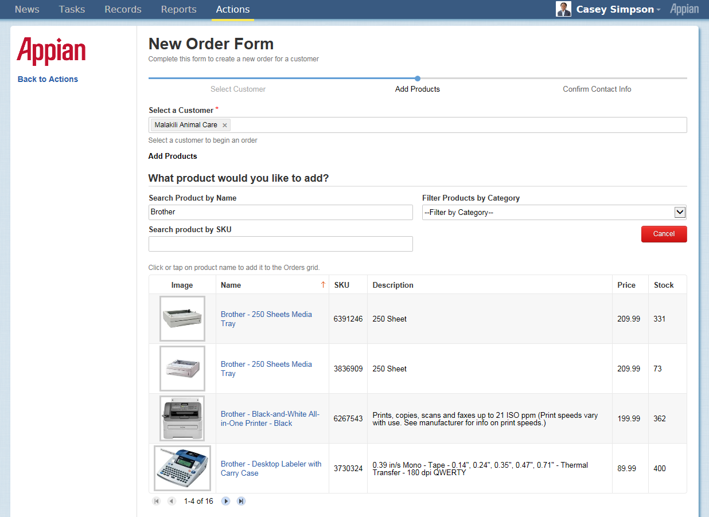Remove Malakili Animal Care customer tag
The image size is (709, 517).
(x=225, y=125)
